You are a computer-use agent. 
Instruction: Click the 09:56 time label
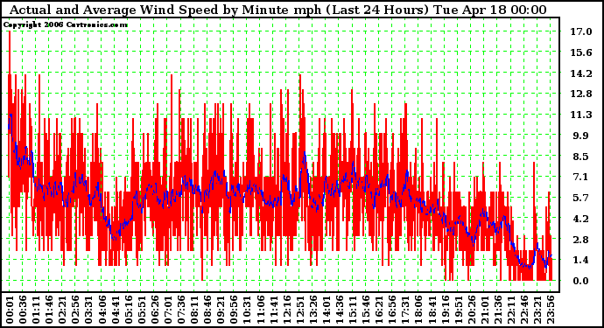pyautogui.click(x=235, y=310)
